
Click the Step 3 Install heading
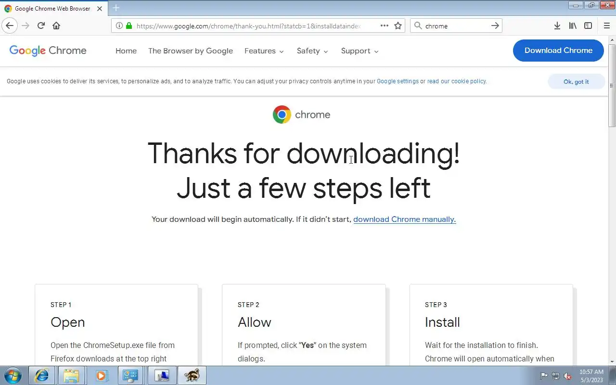pos(442,322)
